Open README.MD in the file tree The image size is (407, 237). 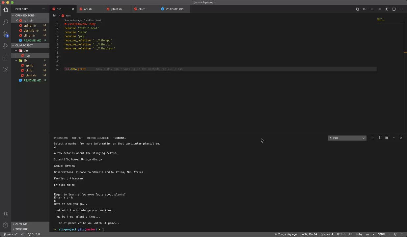[x=32, y=80]
